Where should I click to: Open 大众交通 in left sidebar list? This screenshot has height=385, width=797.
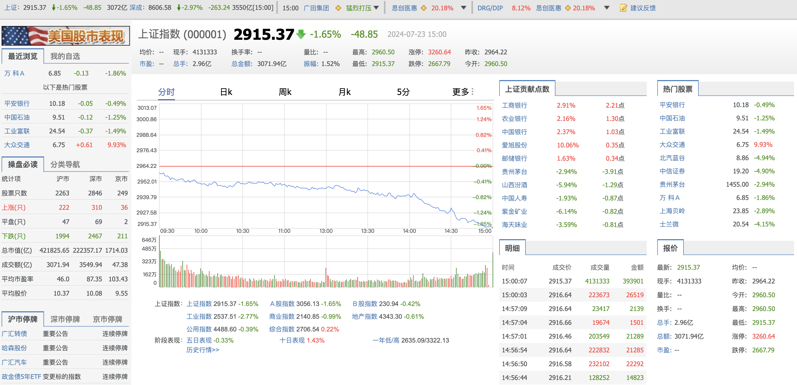coord(17,145)
